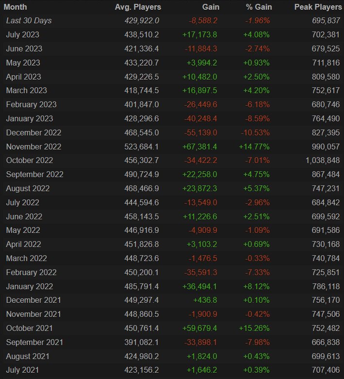Click peak players value 809,580
The image size is (344, 379).
(x=326, y=77)
